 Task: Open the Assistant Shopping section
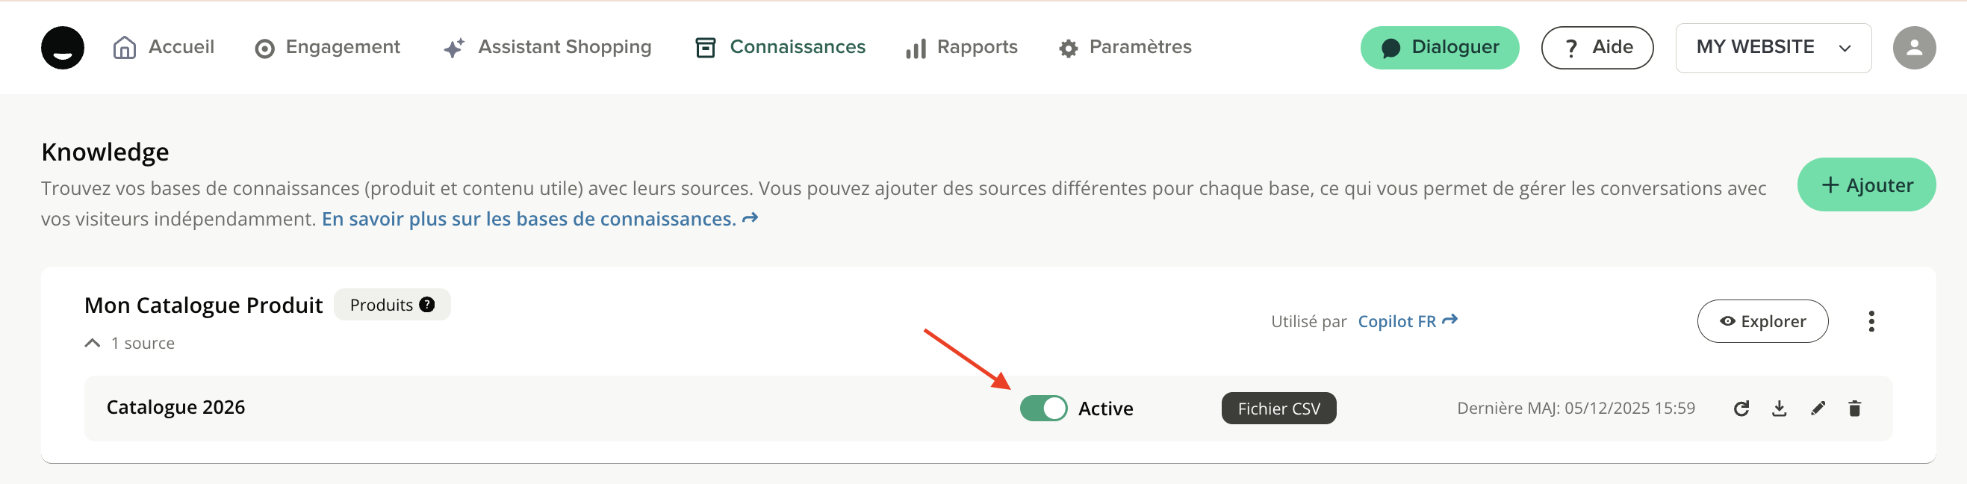(x=547, y=47)
